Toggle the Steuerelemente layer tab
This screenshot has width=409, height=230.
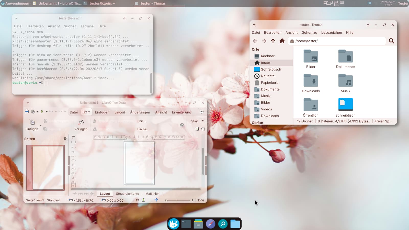[x=127, y=194]
